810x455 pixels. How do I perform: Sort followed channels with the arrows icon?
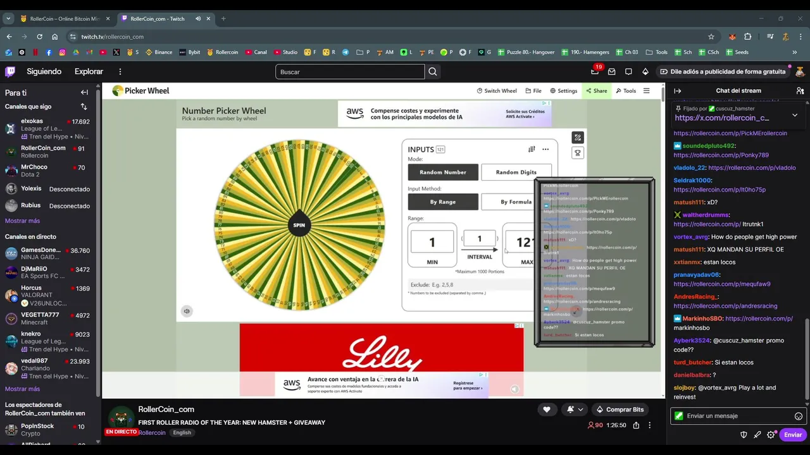click(x=84, y=107)
